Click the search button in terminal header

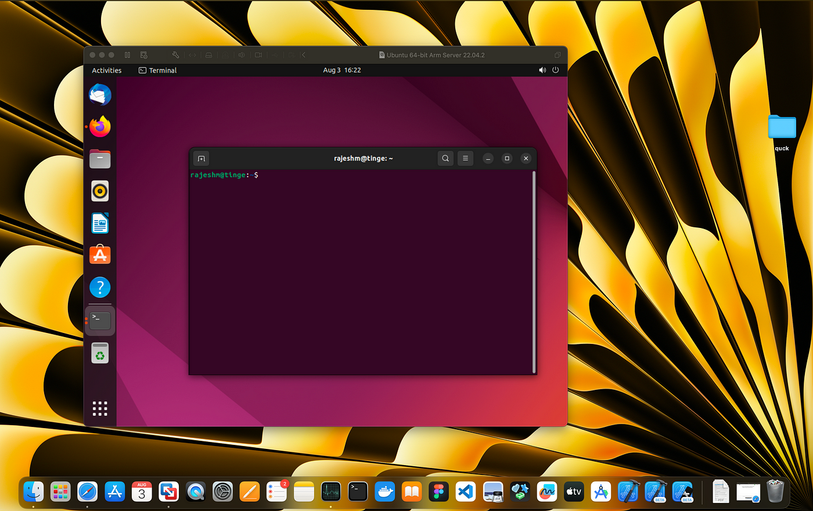click(445, 158)
